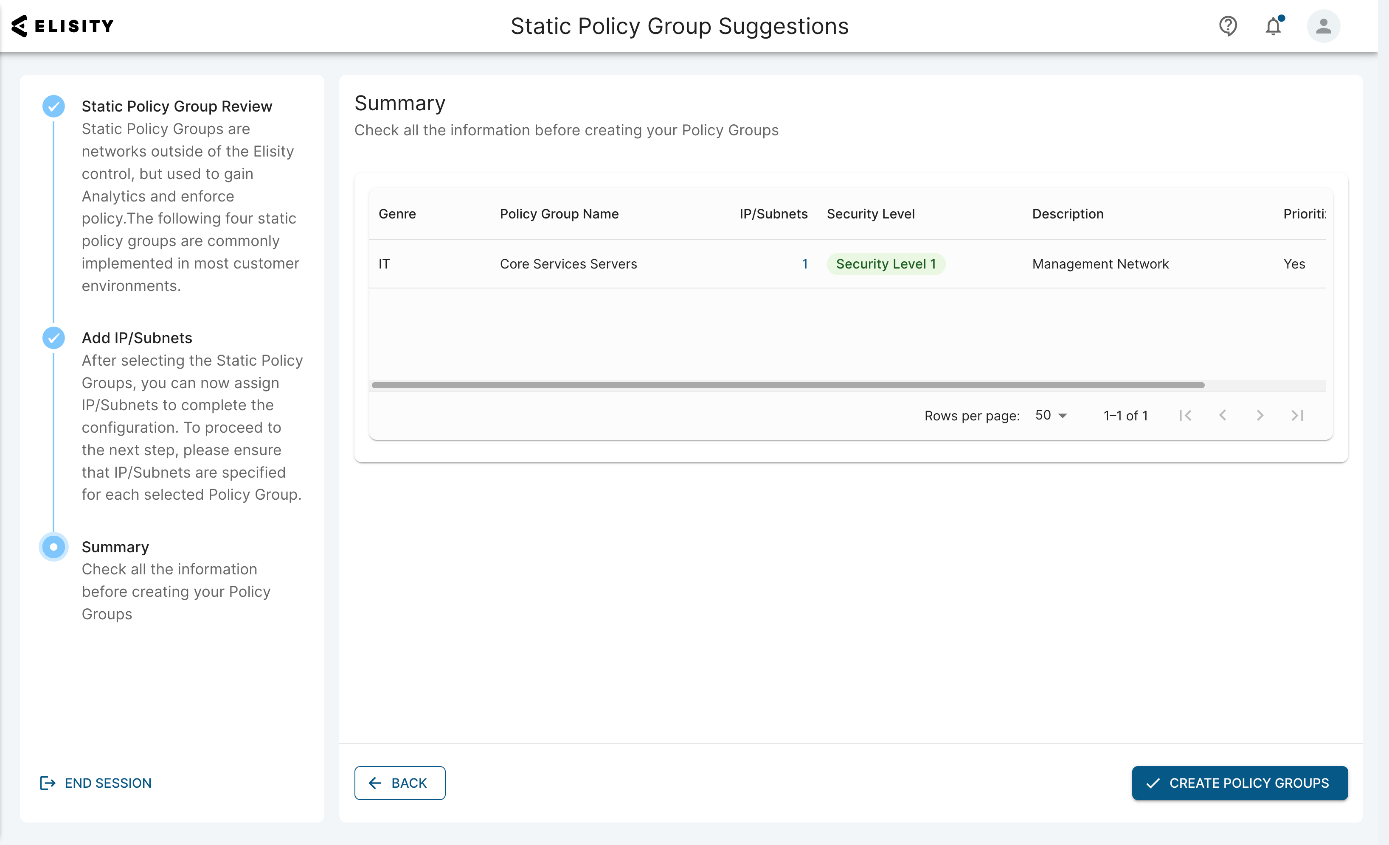Click the Genre column header
The image size is (1389, 845).
[397, 213]
